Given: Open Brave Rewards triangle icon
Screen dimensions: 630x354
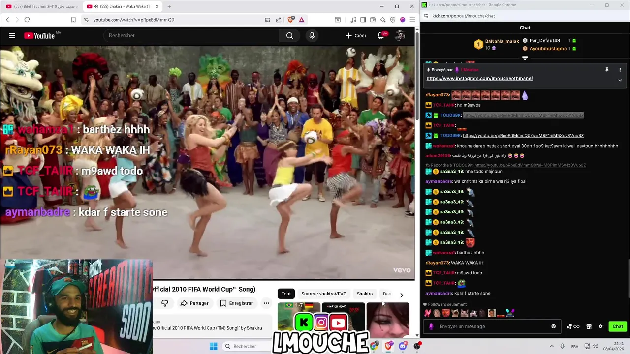Looking at the screenshot, I should (x=301, y=20).
